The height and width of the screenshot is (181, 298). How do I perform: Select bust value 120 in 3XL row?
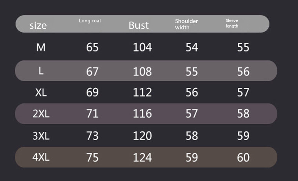pyautogui.click(x=142, y=136)
